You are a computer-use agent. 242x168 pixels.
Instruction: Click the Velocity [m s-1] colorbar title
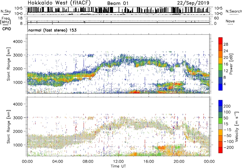click(x=237, y=127)
